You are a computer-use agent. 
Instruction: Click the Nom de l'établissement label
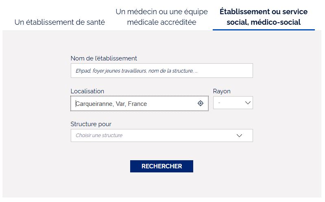pos(104,58)
